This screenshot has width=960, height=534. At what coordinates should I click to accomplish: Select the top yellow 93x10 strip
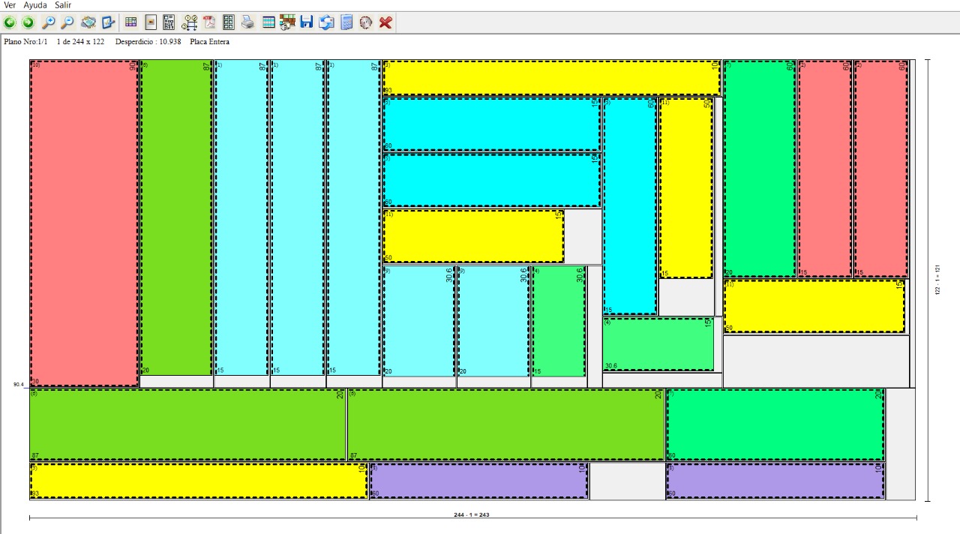tap(551, 78)
